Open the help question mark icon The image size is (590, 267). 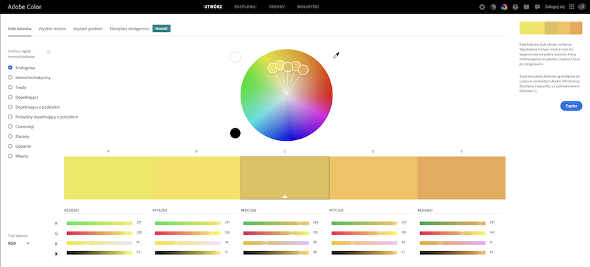point(515,7)
